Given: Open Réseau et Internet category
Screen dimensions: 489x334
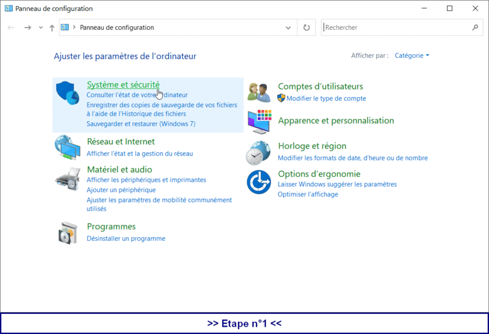Looking at the screenshot, I should coord(120,142).
